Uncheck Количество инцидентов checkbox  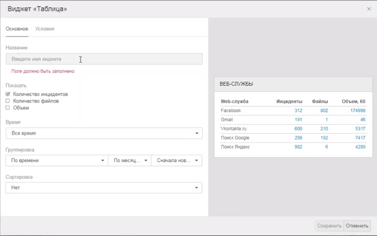8,94
